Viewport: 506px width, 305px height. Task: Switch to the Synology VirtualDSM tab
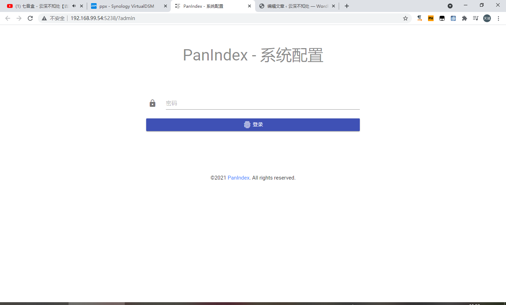[126, 6]
